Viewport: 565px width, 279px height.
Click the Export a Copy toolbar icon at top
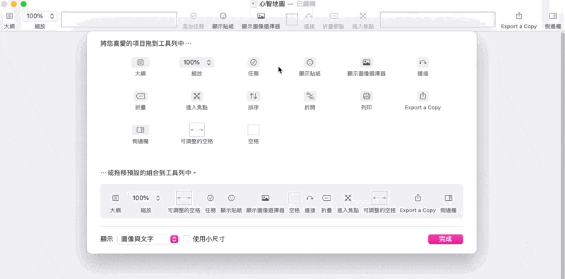[519, 15]
